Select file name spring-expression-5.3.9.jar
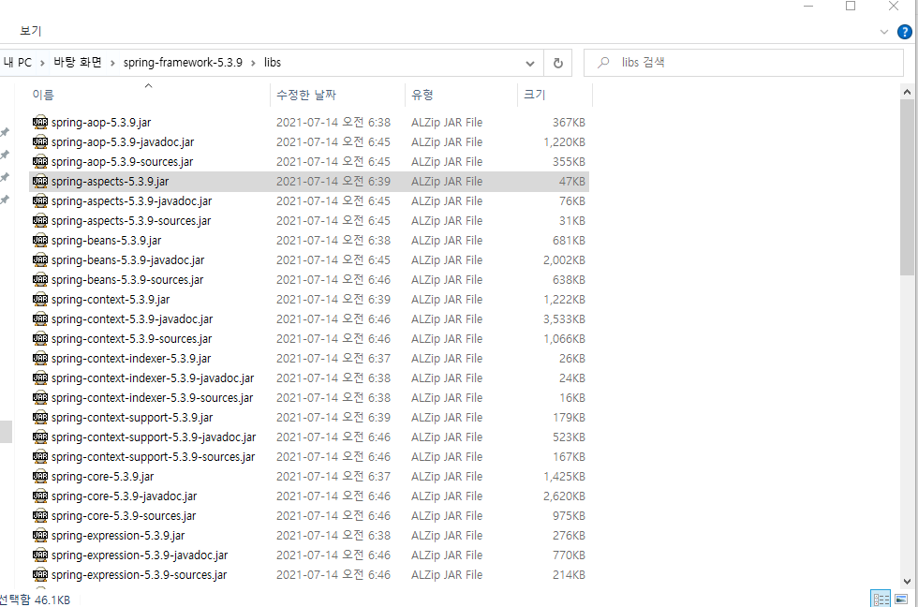The image size is (918, 607). click(118, 536)
